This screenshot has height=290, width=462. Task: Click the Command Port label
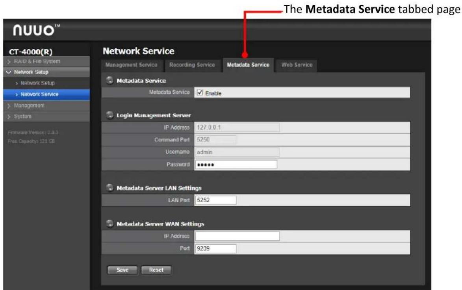click(x=172, y=140)
